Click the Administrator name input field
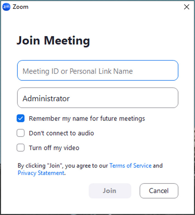This screenshot has height=215, width=195. 97,98
